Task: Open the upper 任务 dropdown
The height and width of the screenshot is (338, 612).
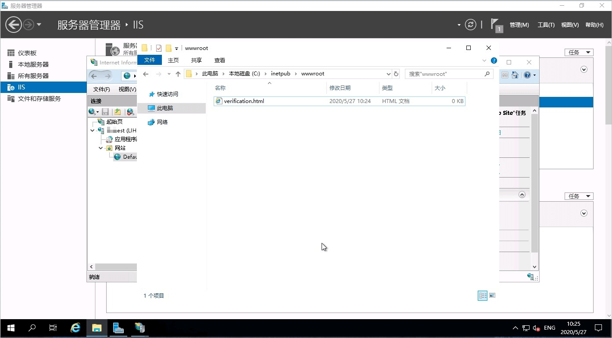Action: [x=579, y=52]
